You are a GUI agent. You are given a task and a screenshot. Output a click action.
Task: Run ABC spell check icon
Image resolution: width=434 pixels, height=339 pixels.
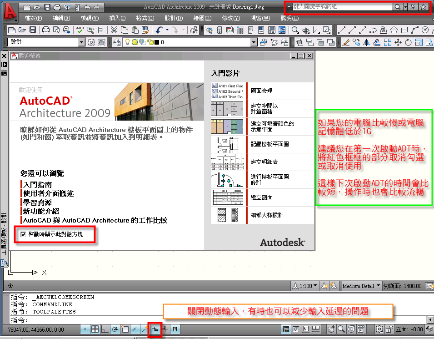tap(80, 30)
